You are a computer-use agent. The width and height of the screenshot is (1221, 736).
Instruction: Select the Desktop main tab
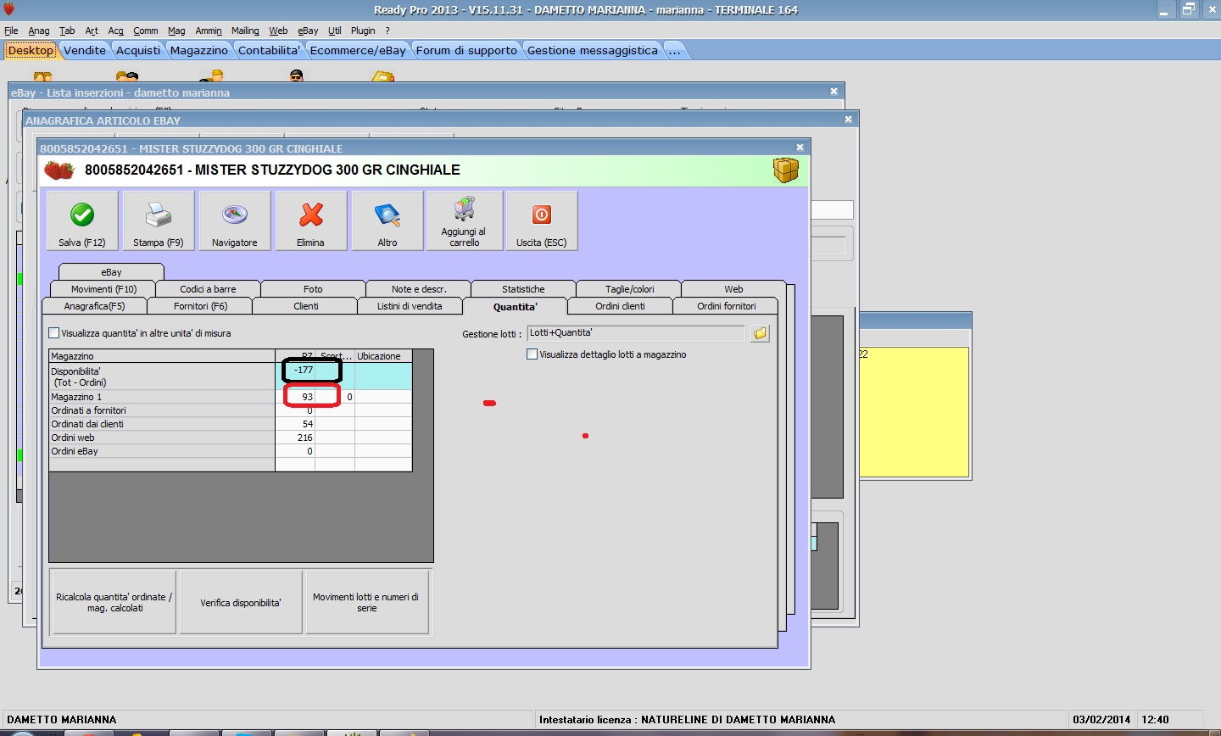point(31,50)
